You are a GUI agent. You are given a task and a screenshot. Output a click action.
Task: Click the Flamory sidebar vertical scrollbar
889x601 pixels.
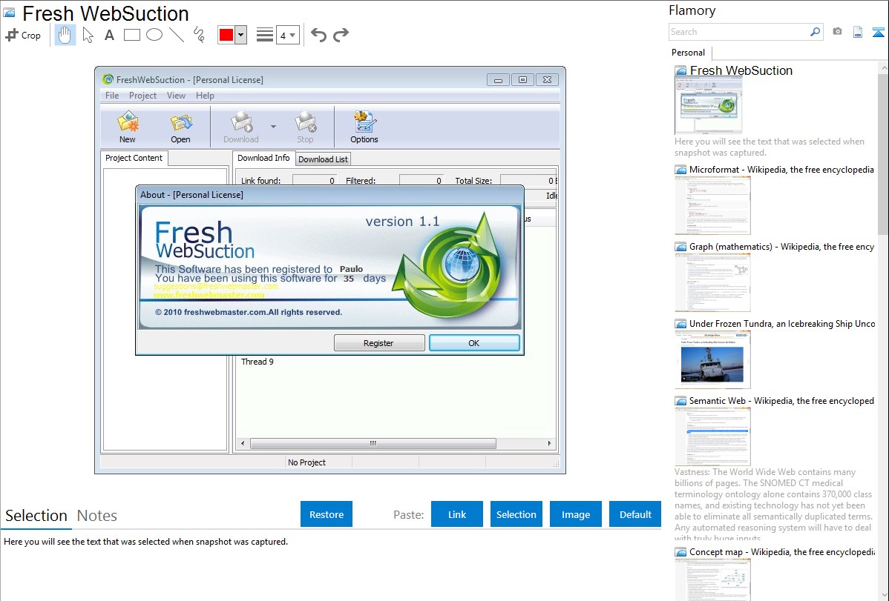[883, 153]
